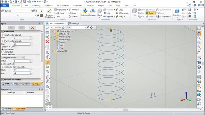Expand the Materials [1] folder

(x=52, y=51)
